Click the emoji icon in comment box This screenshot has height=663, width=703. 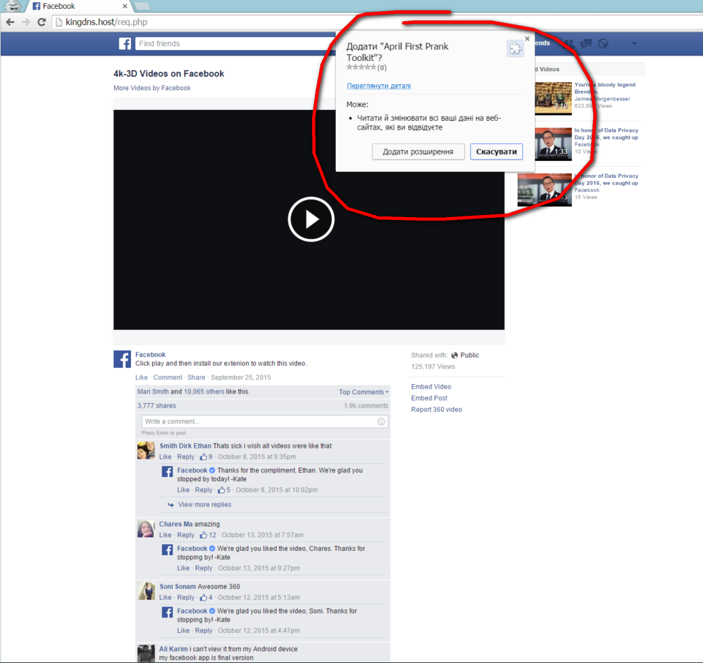point(381,421)
